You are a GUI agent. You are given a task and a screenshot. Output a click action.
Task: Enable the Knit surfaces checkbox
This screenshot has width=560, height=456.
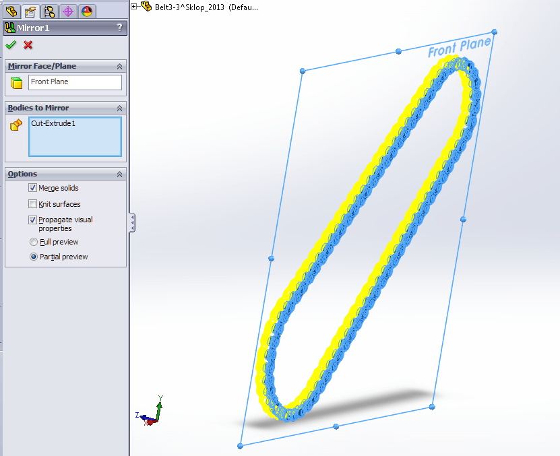(x=32, y=204)
